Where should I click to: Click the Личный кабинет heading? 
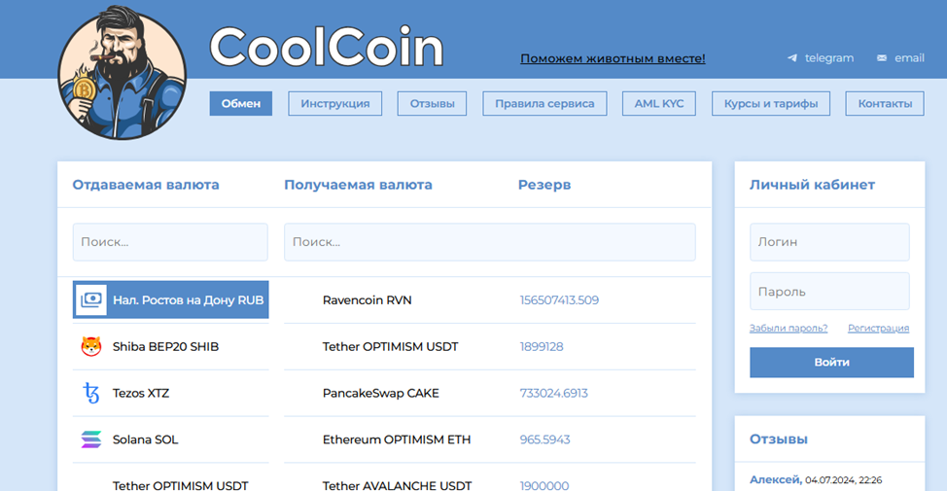pyautogui.click(x=812, y=185)
